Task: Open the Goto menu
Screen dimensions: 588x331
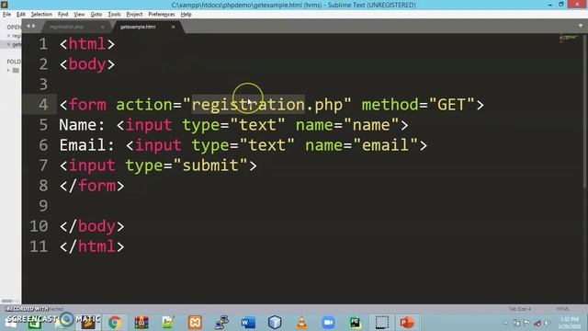Action: [x=96, y=15]
